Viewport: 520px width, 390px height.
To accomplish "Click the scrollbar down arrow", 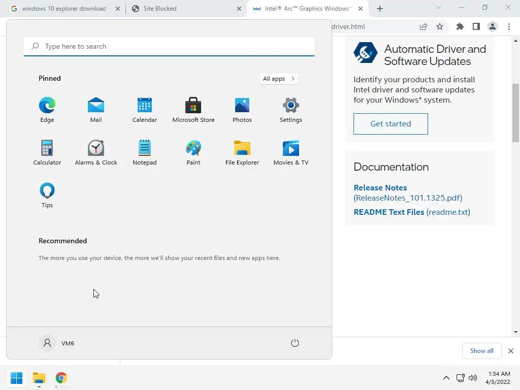I will pyautogui.click(x=515, y=332).
